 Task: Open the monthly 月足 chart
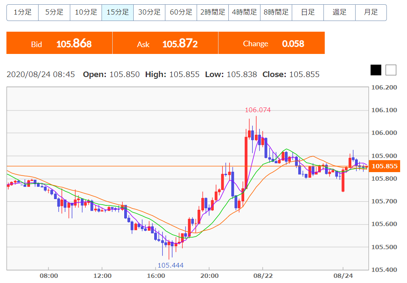pyautogui.click(x=371, y=12)
